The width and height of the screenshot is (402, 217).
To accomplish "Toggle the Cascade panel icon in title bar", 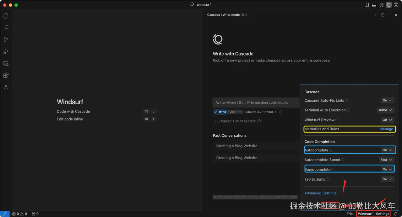I will [389, 5].
